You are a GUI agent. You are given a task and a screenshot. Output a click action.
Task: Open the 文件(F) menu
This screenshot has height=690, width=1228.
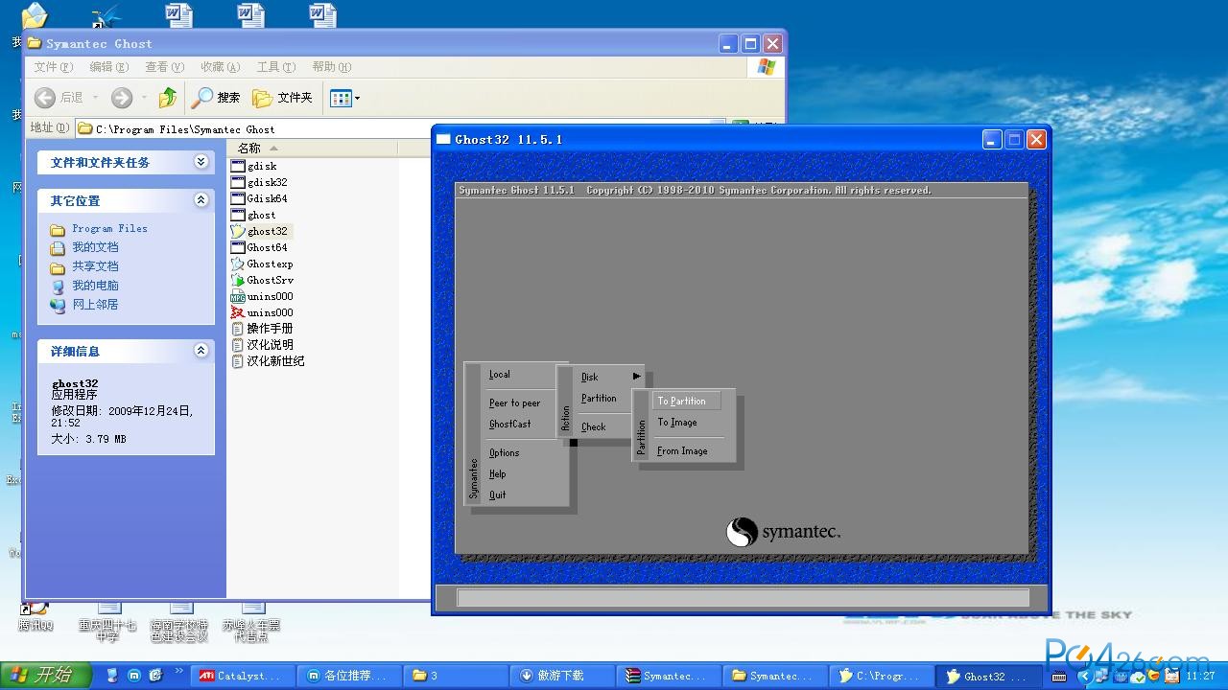click(53, 67)
